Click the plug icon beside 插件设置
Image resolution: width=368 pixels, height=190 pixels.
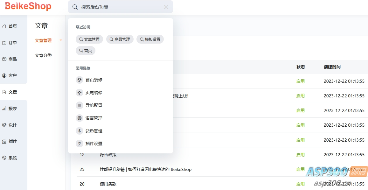tap(80, 144)
